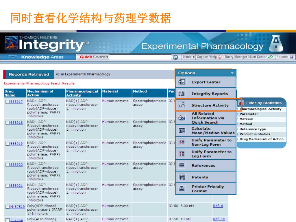Open drug link 658917
Image resolution: width=296 pixels, height=222 pixels.
pyautogui.click(x=16, y=102)
